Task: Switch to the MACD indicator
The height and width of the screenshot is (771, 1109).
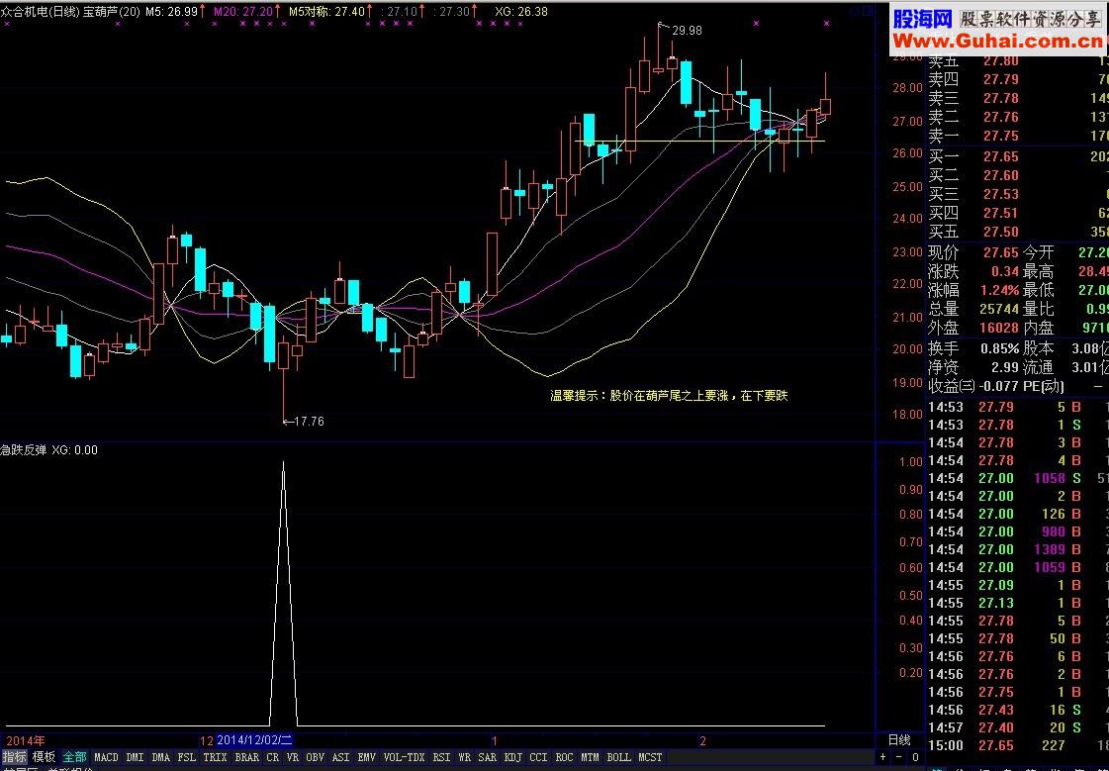Action: pos(106,757)
